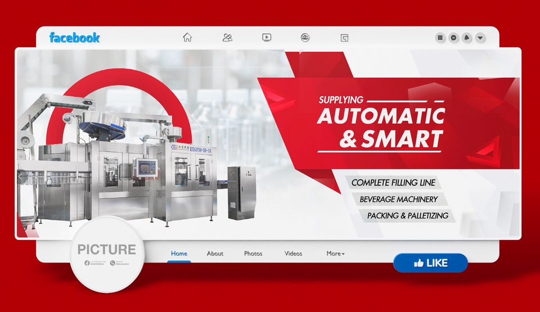Viewport: 540px width, 312px height.
Task: Click the Complete Filling Line label
Action: point(393,183)
